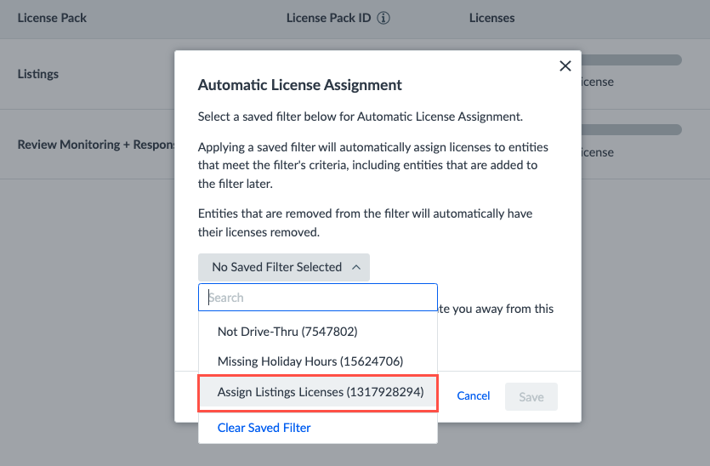Focus the saved filter Search field
710x466 pixels.
[x=318, y=298]
